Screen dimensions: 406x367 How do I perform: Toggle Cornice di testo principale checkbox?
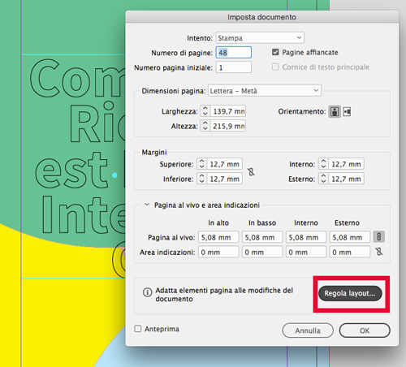[275, 67]
